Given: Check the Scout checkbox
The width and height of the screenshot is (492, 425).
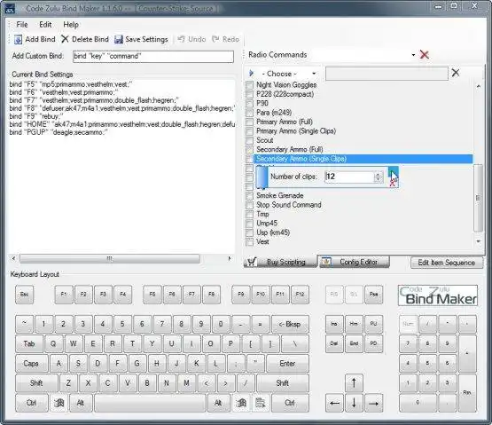Looking at the screenshot, I should [x=249, y=140].
